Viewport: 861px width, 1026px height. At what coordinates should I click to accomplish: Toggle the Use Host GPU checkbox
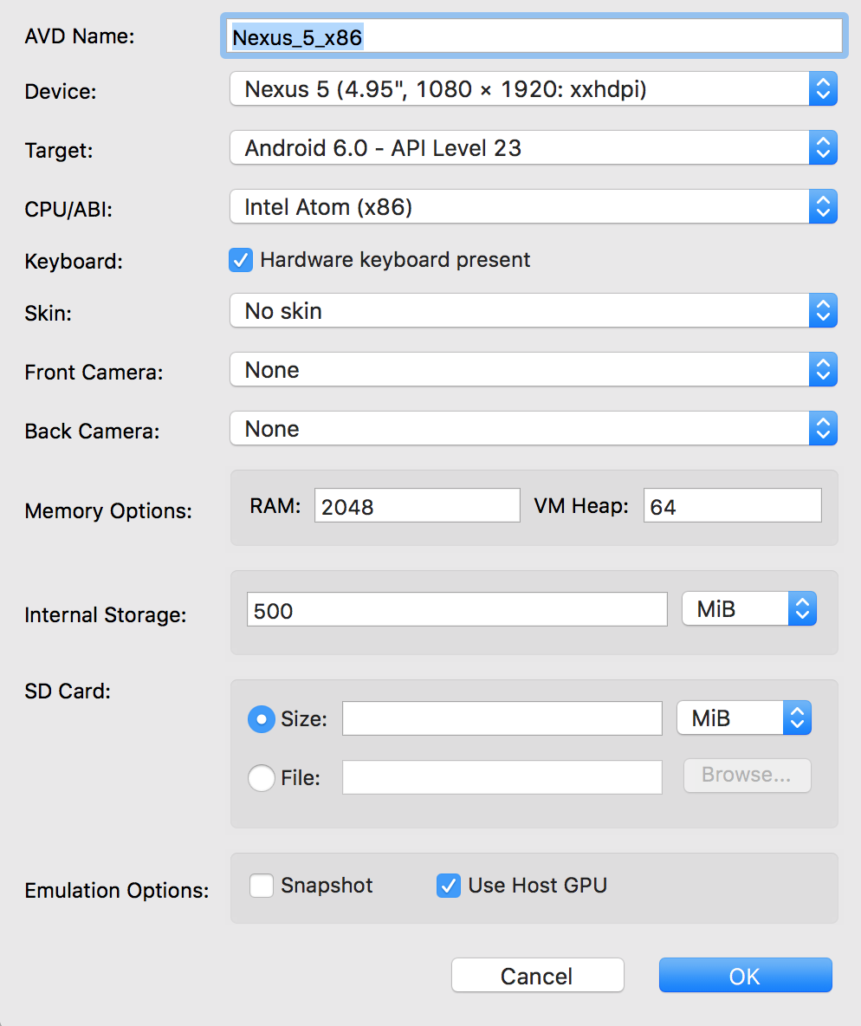pyautogui.click(x=449, y=886)
